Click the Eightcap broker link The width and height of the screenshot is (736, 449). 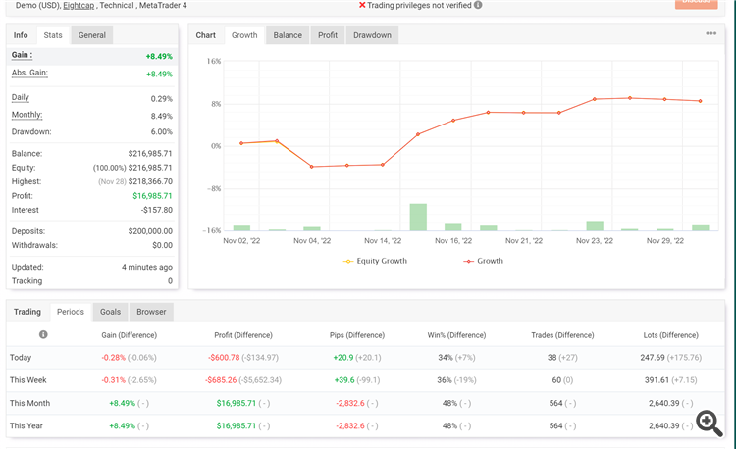79,6
